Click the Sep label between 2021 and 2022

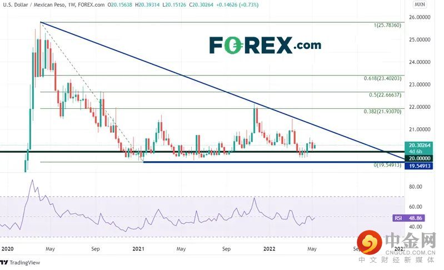[x=226, y=249]
